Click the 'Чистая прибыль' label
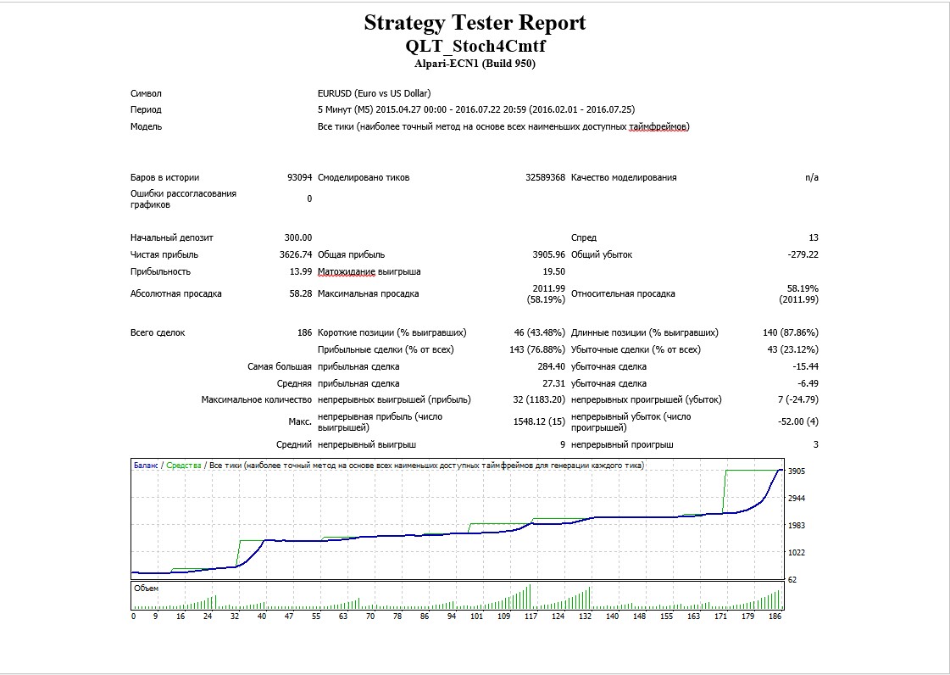 click(x=164, y=254)
